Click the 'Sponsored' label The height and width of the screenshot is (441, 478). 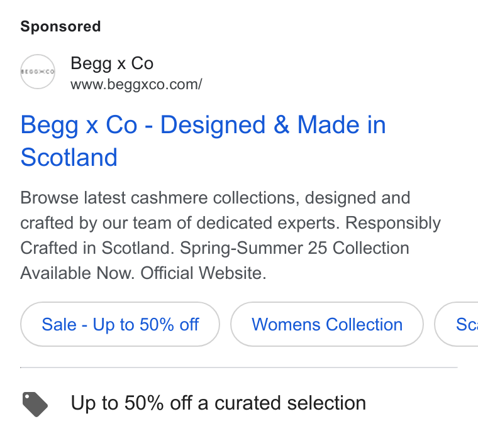coord(60,26)
